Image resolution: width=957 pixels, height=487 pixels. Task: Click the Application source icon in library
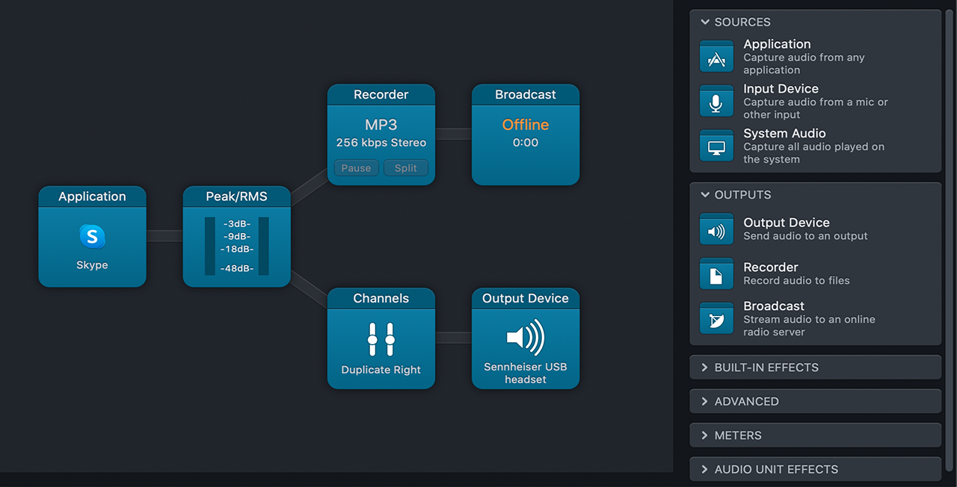click(x=716, y=57)
